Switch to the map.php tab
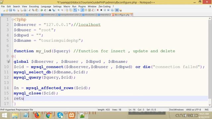 [x=104, y=15]
